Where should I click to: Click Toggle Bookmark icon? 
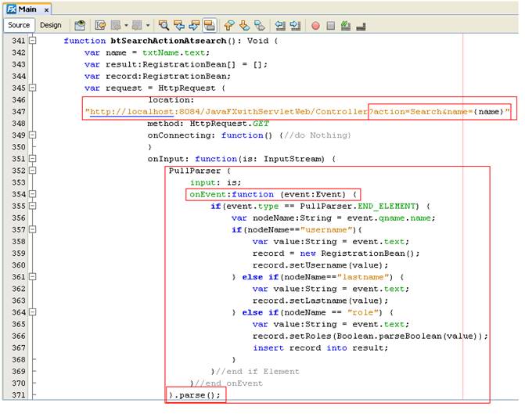point(260,25)
